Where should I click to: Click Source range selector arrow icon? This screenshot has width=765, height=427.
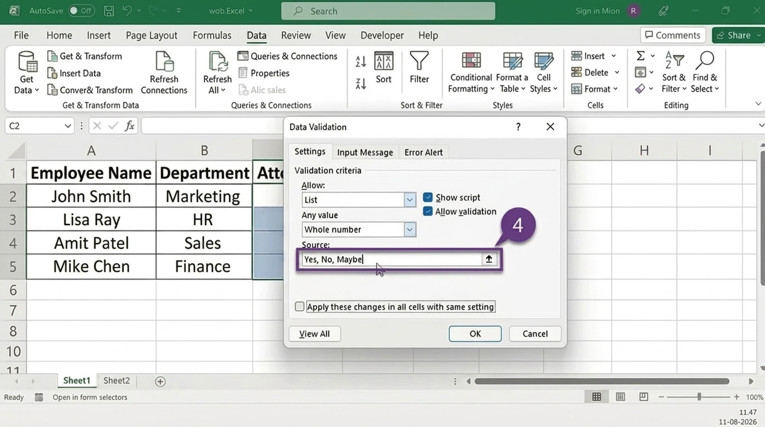[x=489, y=259]
